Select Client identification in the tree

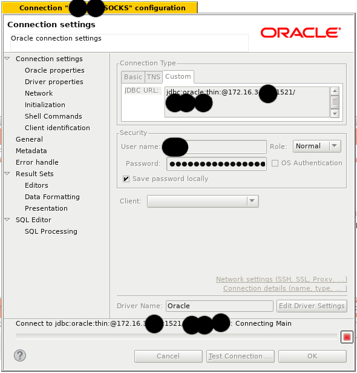[57, 128]
